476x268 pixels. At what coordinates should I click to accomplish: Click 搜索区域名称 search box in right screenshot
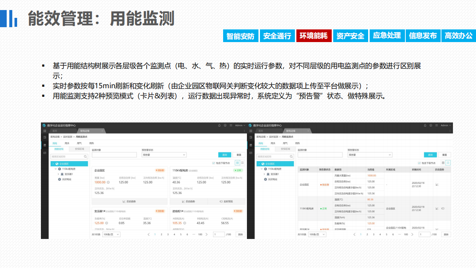coord(275,157)
